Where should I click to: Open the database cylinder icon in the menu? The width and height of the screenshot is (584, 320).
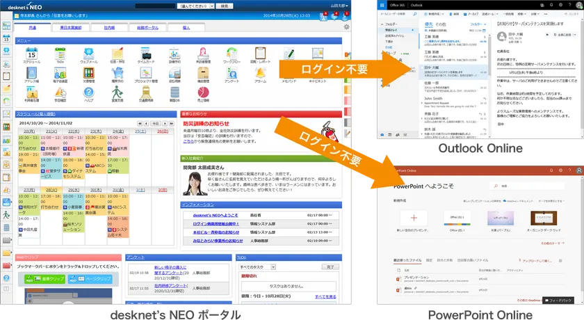coord(175,93)
